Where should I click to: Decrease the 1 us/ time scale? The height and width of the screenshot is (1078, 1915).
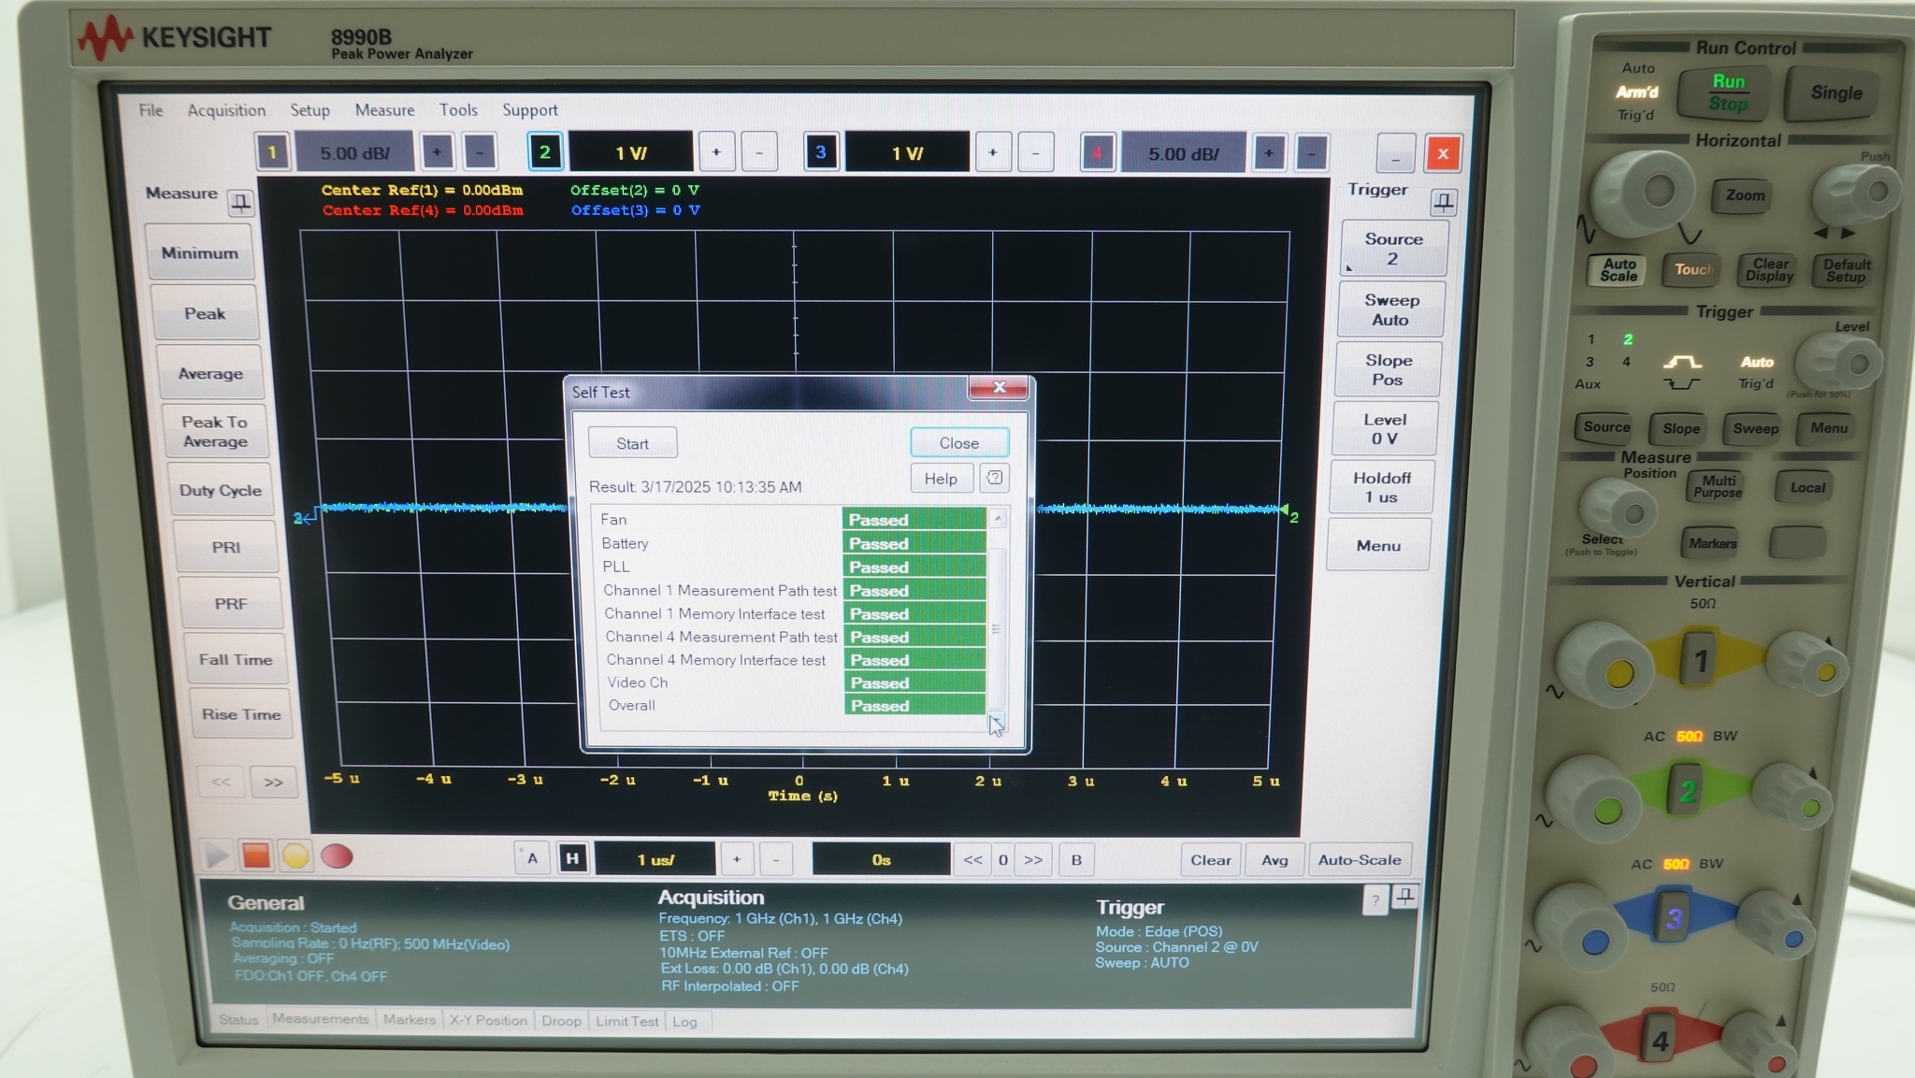point(775,859)
